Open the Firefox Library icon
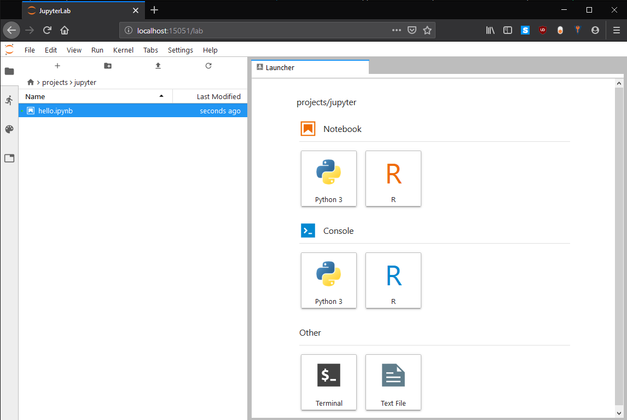Image resolution: width=627 pixels, height=420 pixels. (490, 30)
